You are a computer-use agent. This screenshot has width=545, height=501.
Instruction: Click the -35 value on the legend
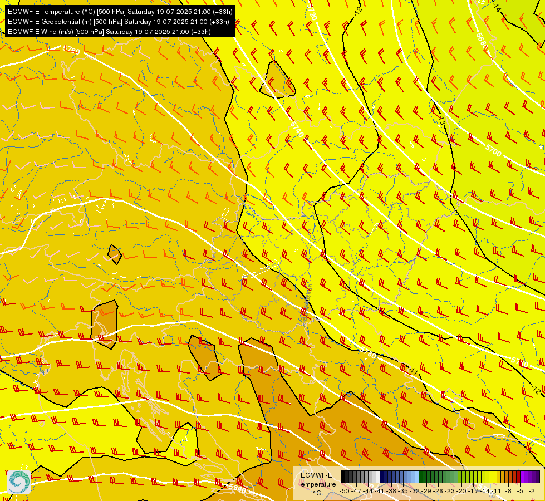tap(403, 491)
